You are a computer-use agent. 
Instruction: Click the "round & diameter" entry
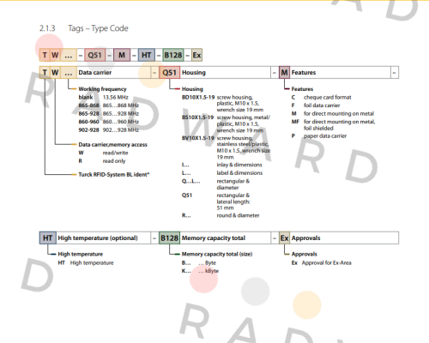click(x=238, y=215)
